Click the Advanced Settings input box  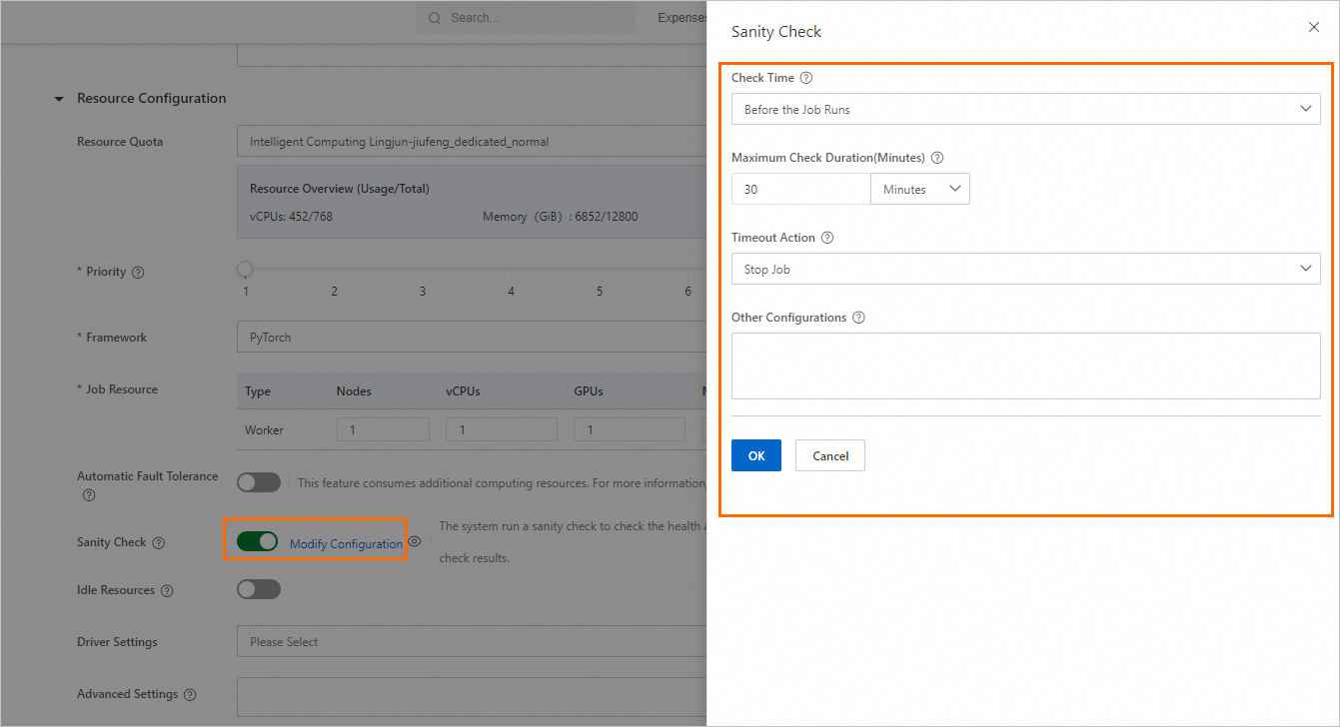(472, 697)
